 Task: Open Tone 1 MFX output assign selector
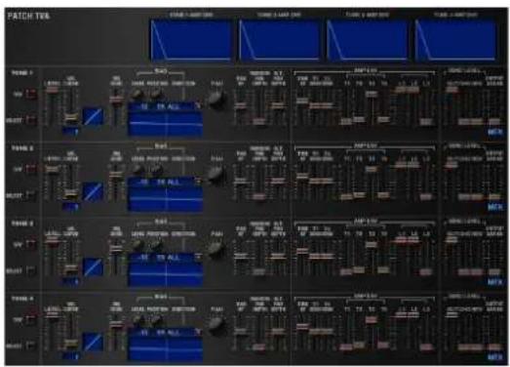pos(495,132)
